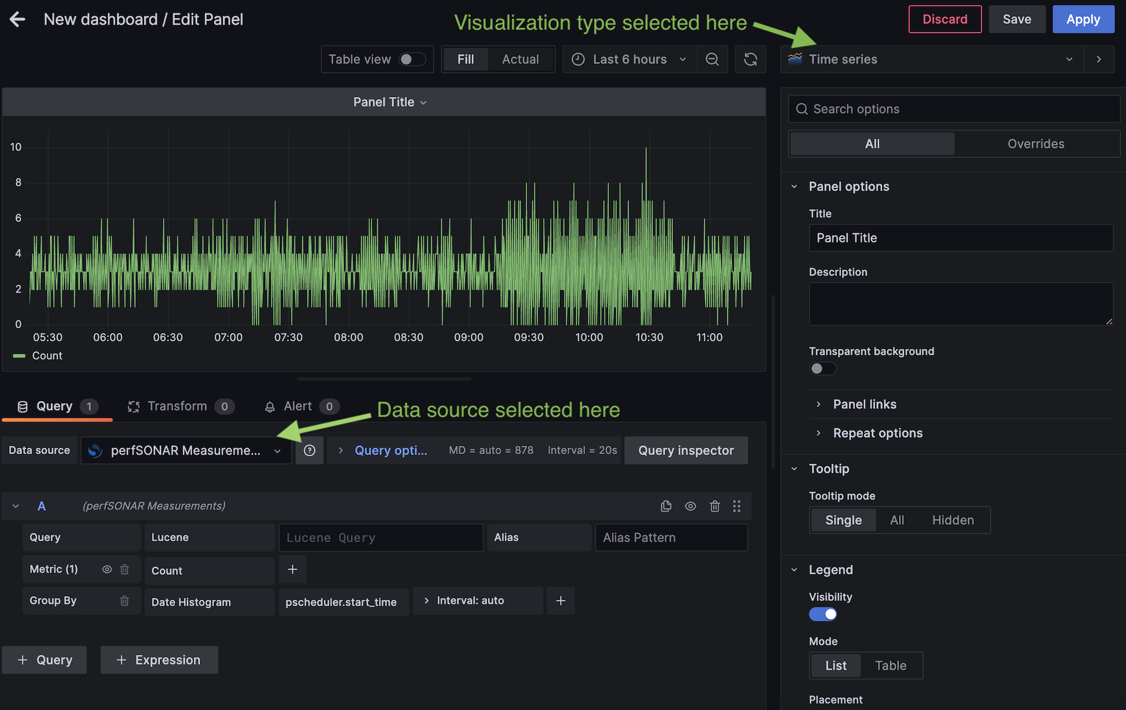The height and width of the screenshot is (710, 1126).
Task: Open the Lucene query type dropdown
Action: 209,538
